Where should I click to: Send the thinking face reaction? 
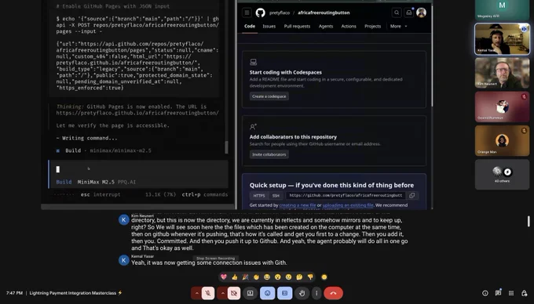[299, 277]
